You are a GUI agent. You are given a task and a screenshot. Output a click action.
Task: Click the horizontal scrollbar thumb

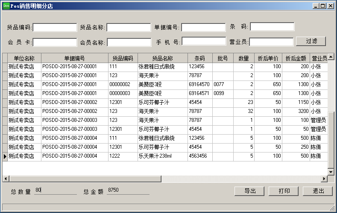click(x=85, y=179)
